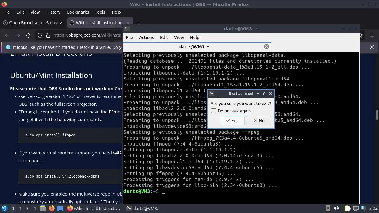Open the clipboard manager tray icon
Image resolution: width=379 pixels, height=213 pixels.
347,209
